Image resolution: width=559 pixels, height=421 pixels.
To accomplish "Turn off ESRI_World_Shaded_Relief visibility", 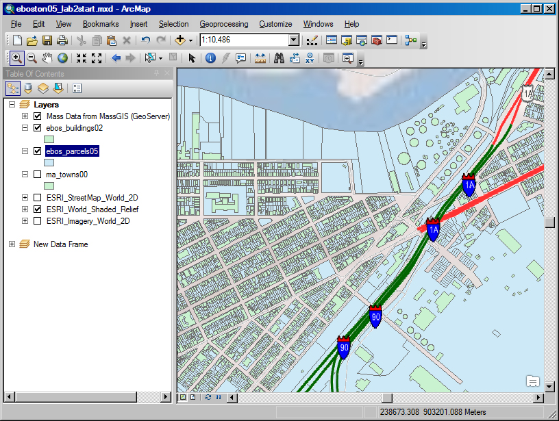I will (x=38, y=209).
